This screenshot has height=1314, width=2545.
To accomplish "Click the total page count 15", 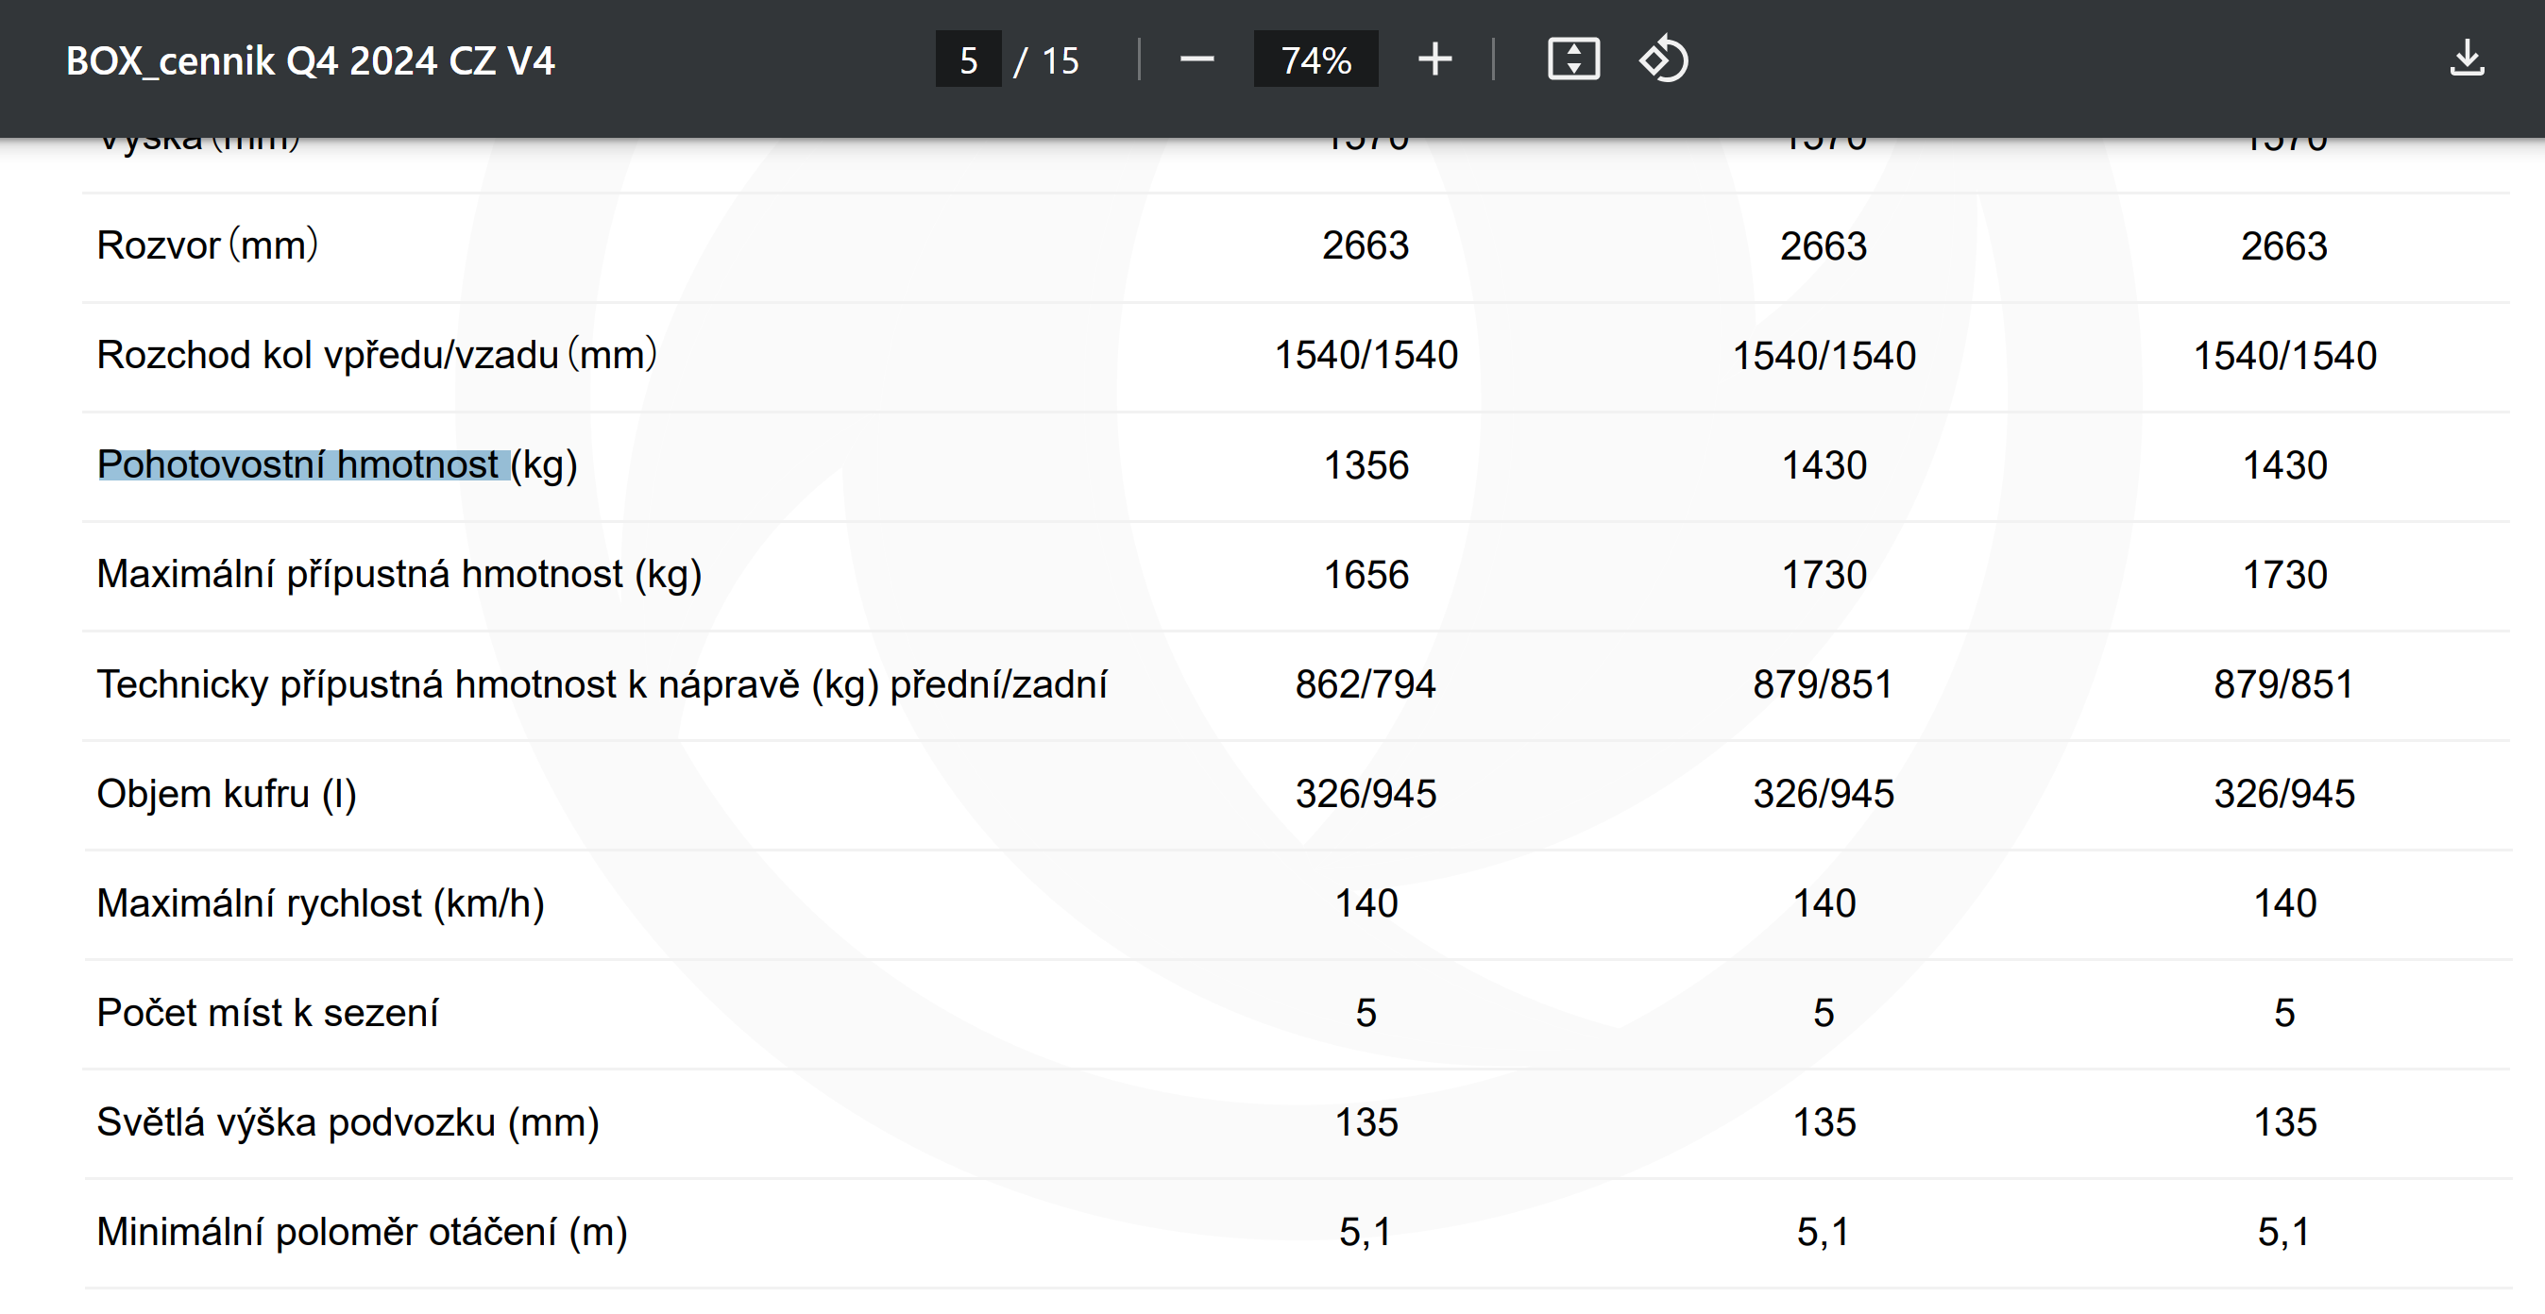I will 1060,61.
